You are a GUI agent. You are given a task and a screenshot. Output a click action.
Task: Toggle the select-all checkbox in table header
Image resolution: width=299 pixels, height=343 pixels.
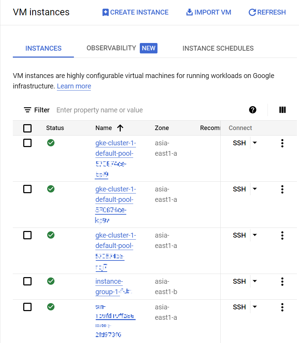coord(27,128)
